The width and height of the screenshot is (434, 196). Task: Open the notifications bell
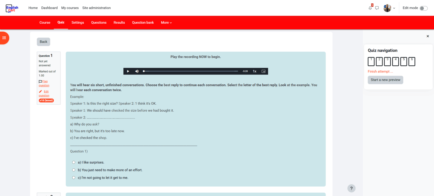coord(370,8)
